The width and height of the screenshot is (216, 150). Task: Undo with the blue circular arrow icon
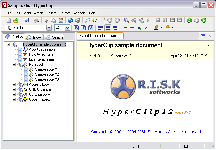pyautogui.click(x=70, y=20)
